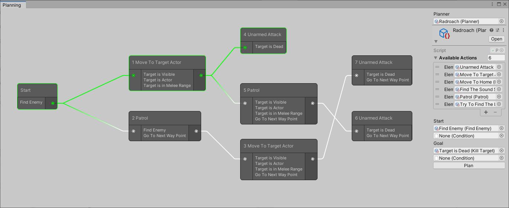Click the Plan button

pos(469,166)
